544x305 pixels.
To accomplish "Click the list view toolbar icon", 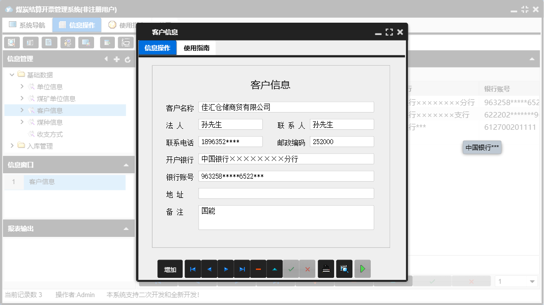I will (30, 42).
